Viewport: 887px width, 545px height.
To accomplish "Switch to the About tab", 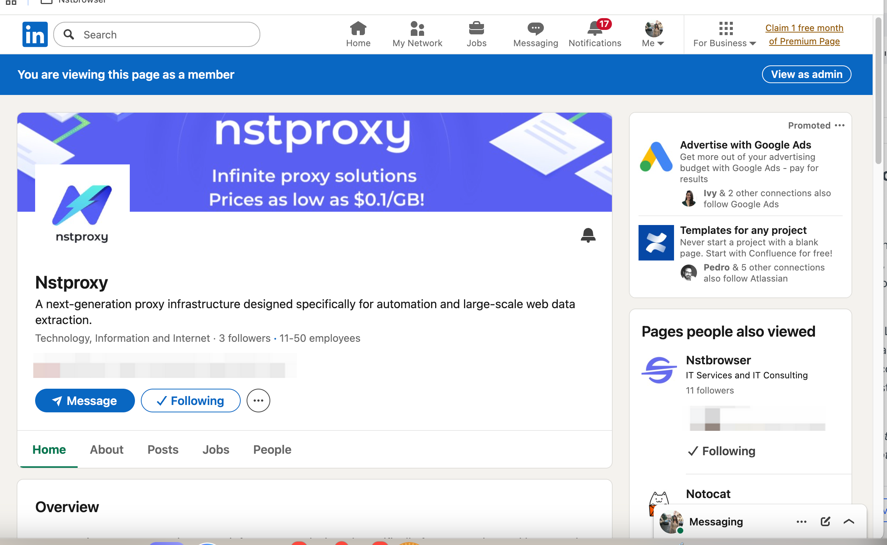I will [x=106, y=449].
